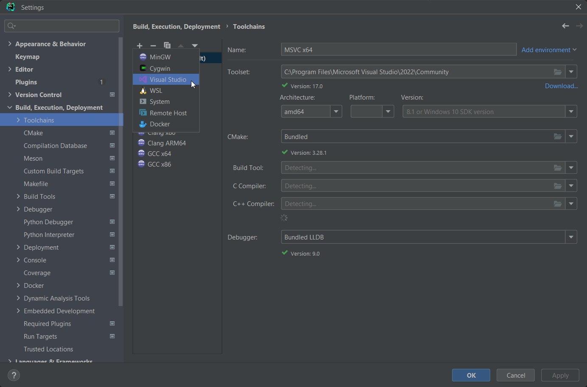
Task: Select Visual Studio in the popup menu
Action: [x=166, y=79]
